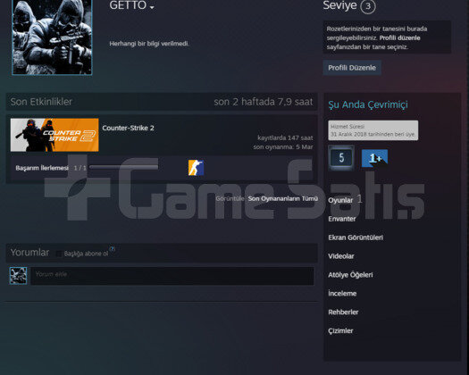The width and height of the screenshot is (469, 375).
Task: Open the CS achievement icon
Action: pos(196,168)
